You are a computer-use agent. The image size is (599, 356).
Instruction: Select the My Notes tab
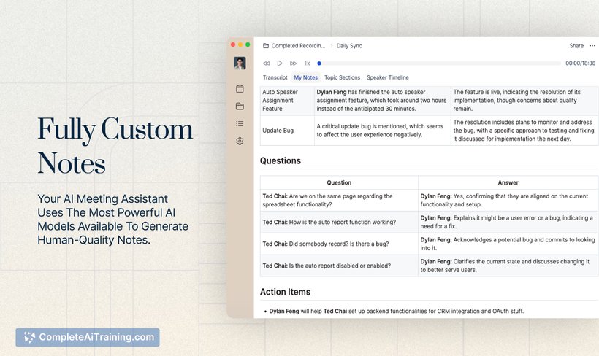pos(305,77)
